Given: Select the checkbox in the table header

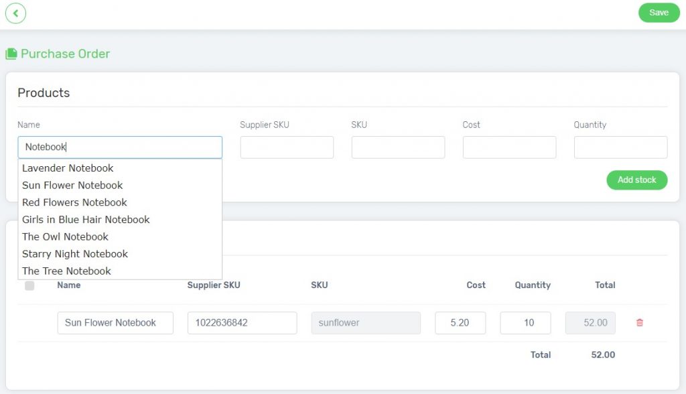Looking at the screenshot, I should click(28, 285).
